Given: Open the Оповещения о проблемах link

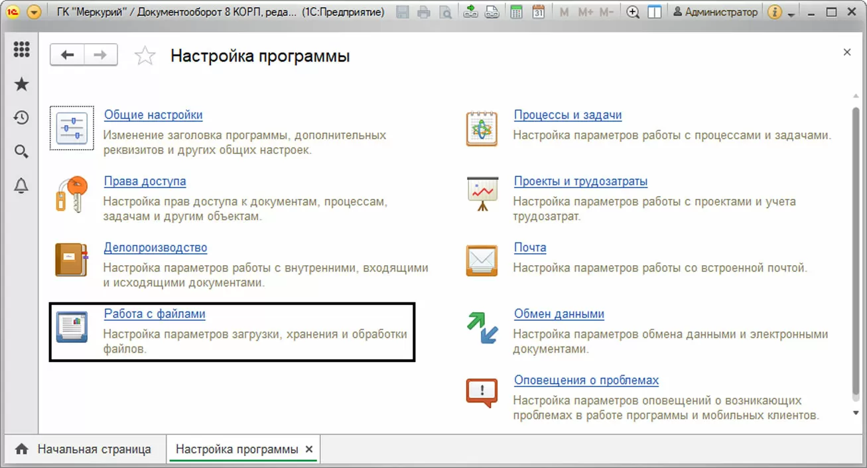Looking at the screenshot, I should 586,380.
